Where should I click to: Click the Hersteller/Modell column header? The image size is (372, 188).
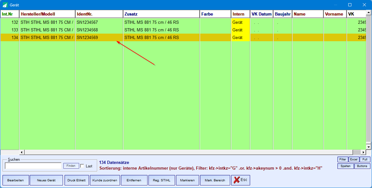[x=47, y=14]
